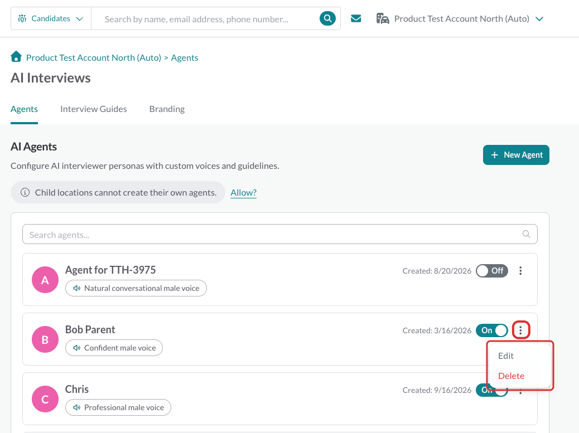Choose Delete from the Bob Parent menu
This screenshot has height=433, width=579.
coord(512,376)
